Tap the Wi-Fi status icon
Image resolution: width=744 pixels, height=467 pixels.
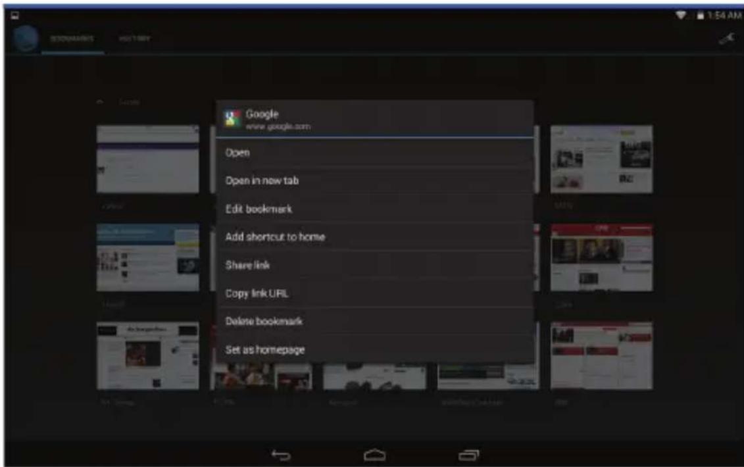[681, 15]
